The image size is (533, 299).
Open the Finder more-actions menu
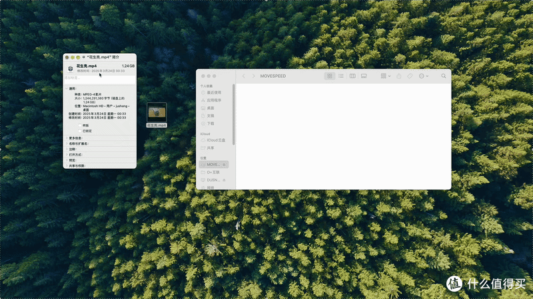424,76
